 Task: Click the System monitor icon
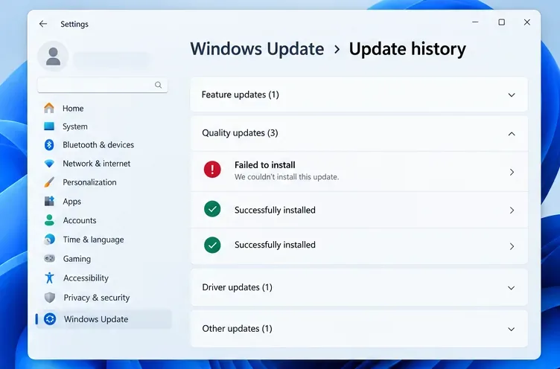pyautogui.click(x=49, y=126)
